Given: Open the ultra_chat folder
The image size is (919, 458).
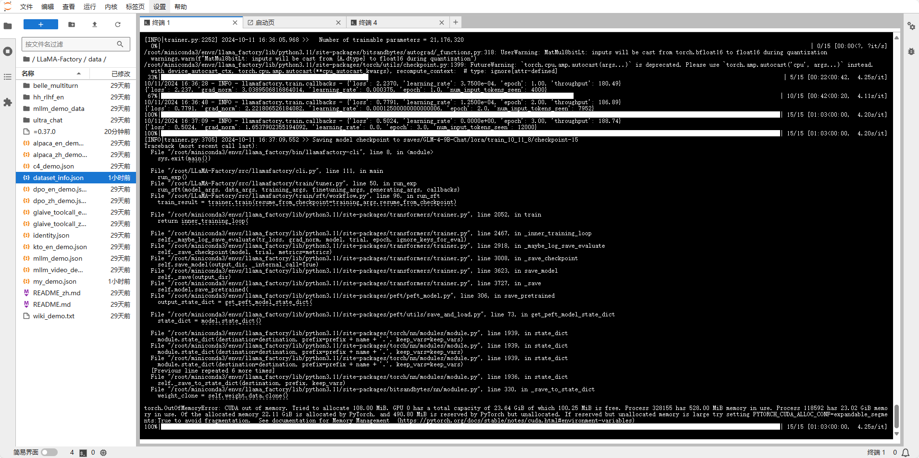Looking at the screenshot, I should (x=76, y=120).
